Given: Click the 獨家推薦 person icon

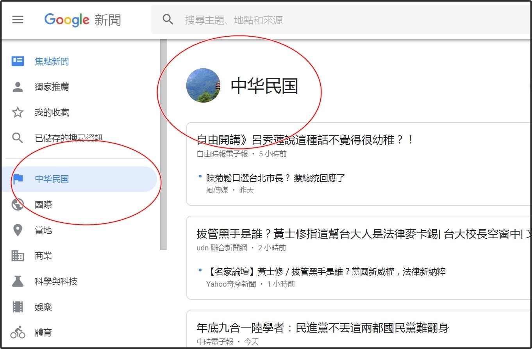Looking at the screenshot, I should pyautogui.click(x=18, y=87).
